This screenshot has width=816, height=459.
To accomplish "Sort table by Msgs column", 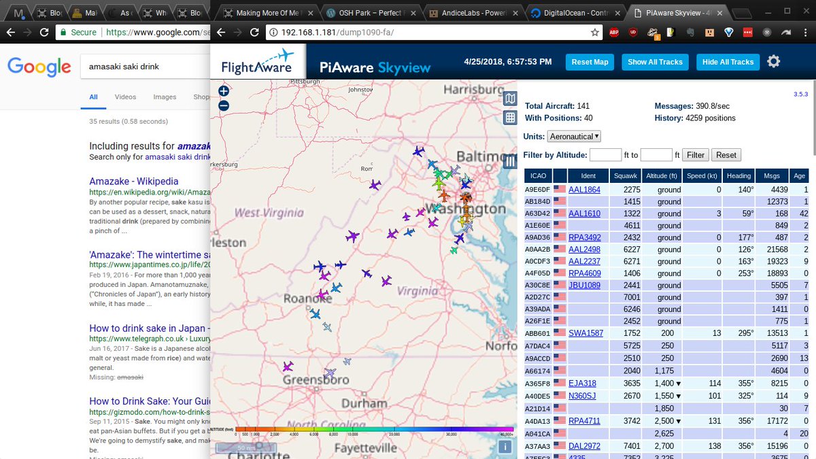I will [x=772, y=175].
